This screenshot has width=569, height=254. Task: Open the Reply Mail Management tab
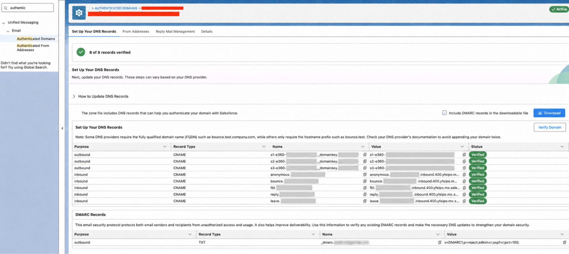click(x=175, y=31)
